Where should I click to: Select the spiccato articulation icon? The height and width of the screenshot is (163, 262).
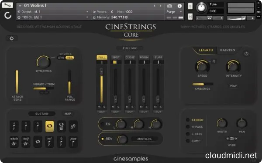pyautogui.click(x=14, y=126)
